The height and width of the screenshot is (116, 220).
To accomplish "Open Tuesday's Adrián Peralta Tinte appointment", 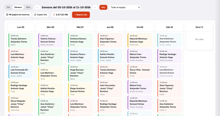I will 50,90.
